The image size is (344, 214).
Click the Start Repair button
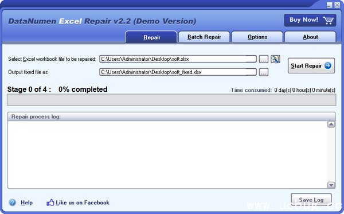coord(311,65)
